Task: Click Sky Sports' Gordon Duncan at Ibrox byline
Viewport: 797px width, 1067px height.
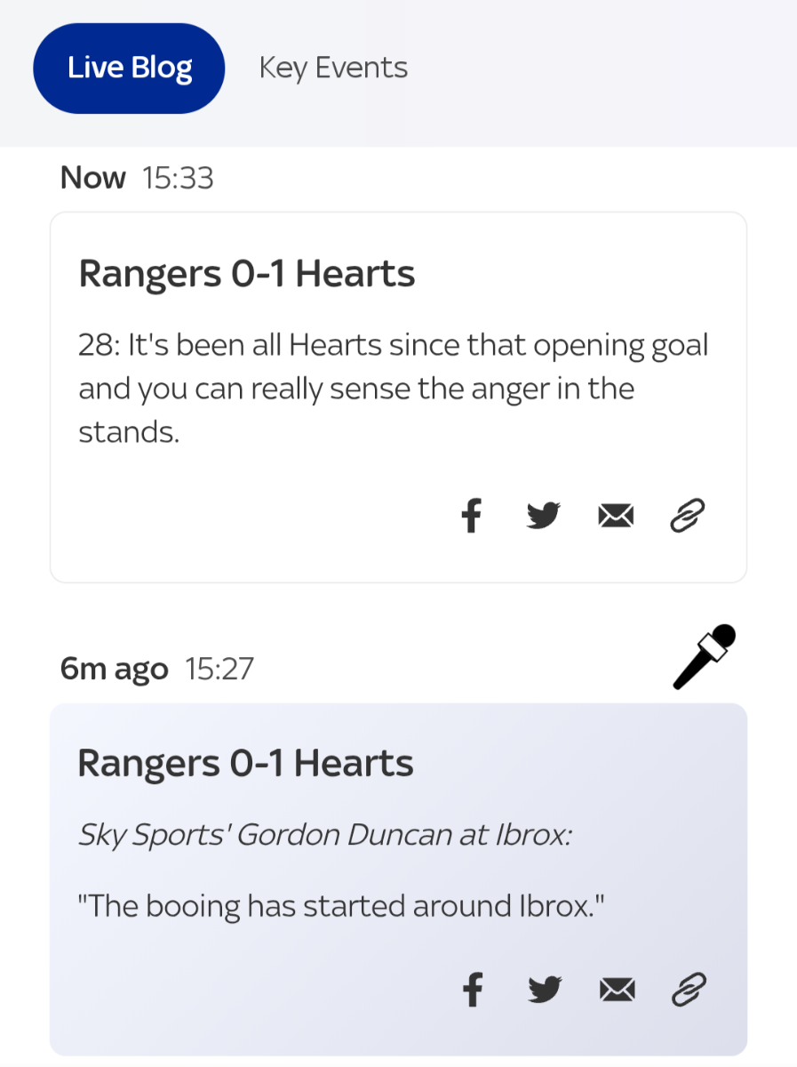Action: pos(324,836)
